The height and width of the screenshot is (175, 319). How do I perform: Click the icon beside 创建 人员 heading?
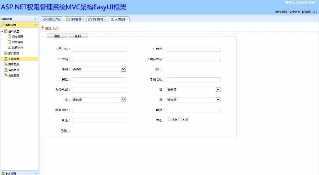(x=43, y=28)
